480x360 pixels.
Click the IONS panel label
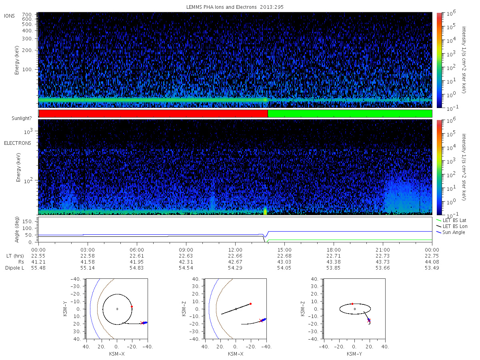pos(10,16)
